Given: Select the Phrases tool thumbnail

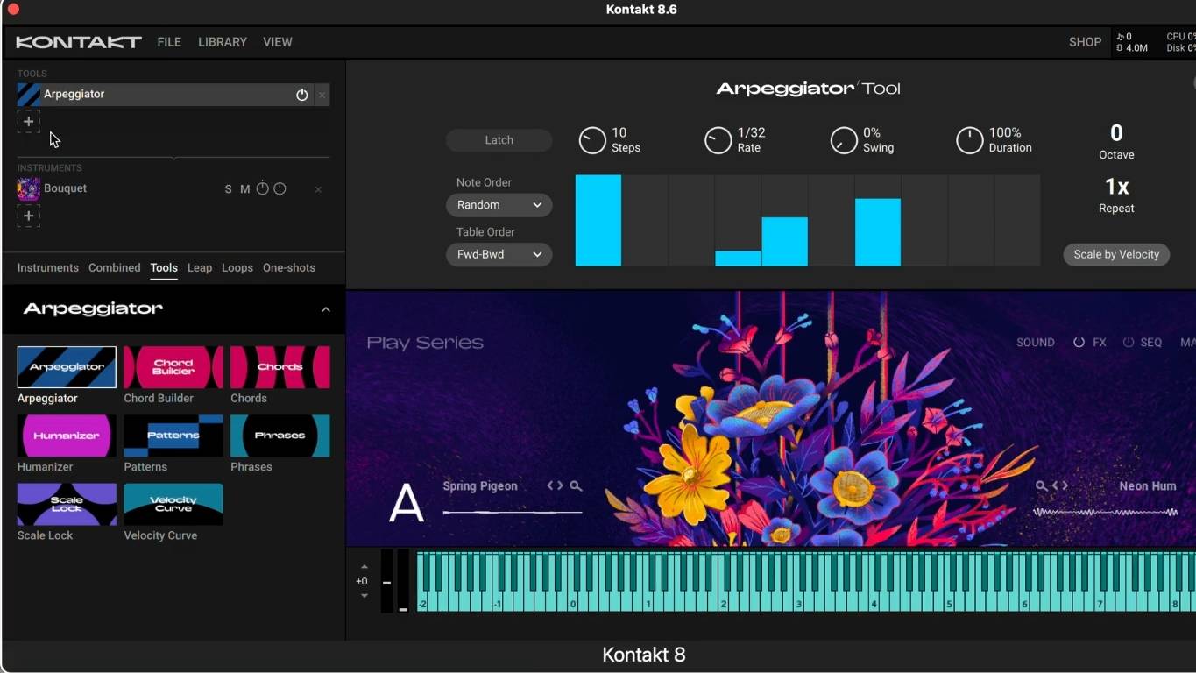Looking at the screenshot, I should pyautogui.click(x=280, y=436).
